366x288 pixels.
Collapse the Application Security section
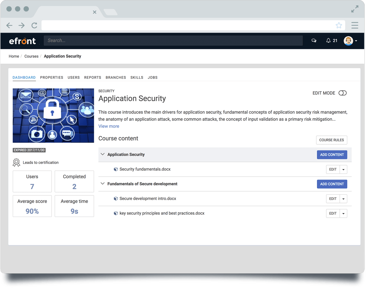pos(102,154)
